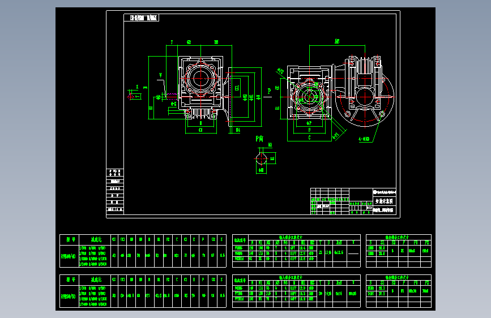Click the "V" leader label in left view
This screenshot has width=491, height=318.
160,75
